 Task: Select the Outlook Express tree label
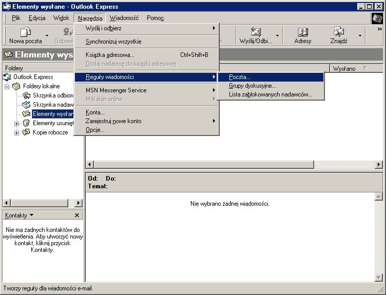(x=33, y=77)
